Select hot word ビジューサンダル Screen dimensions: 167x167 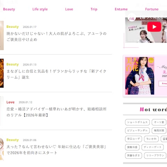(x=137, y=130)
